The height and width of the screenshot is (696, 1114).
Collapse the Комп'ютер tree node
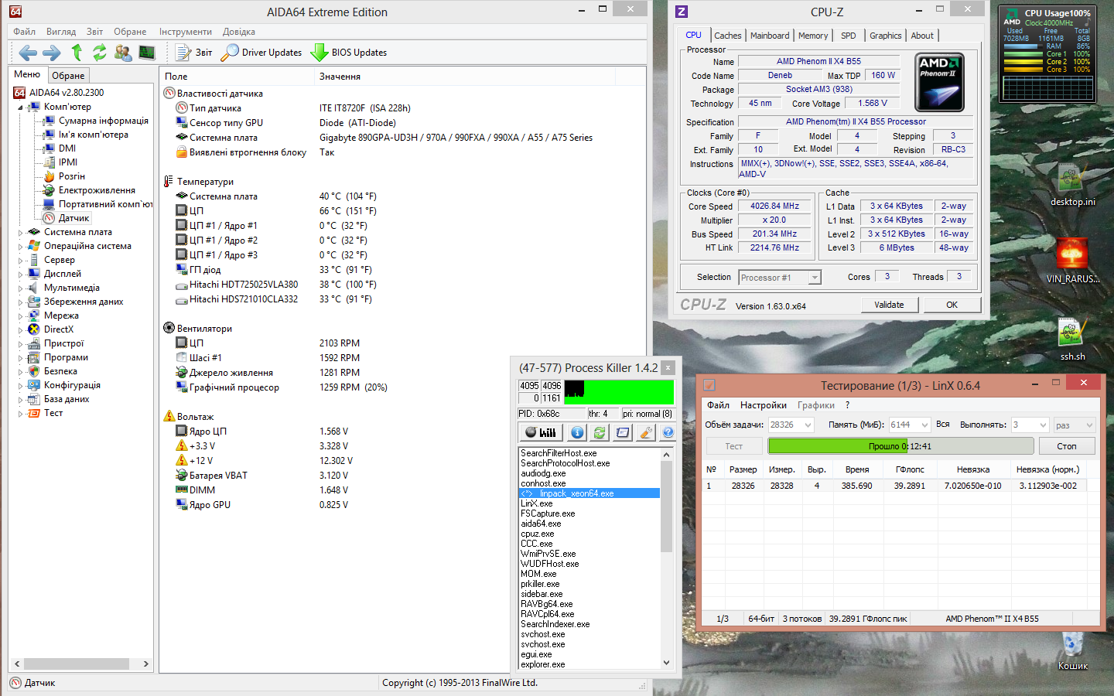[20, 107]
